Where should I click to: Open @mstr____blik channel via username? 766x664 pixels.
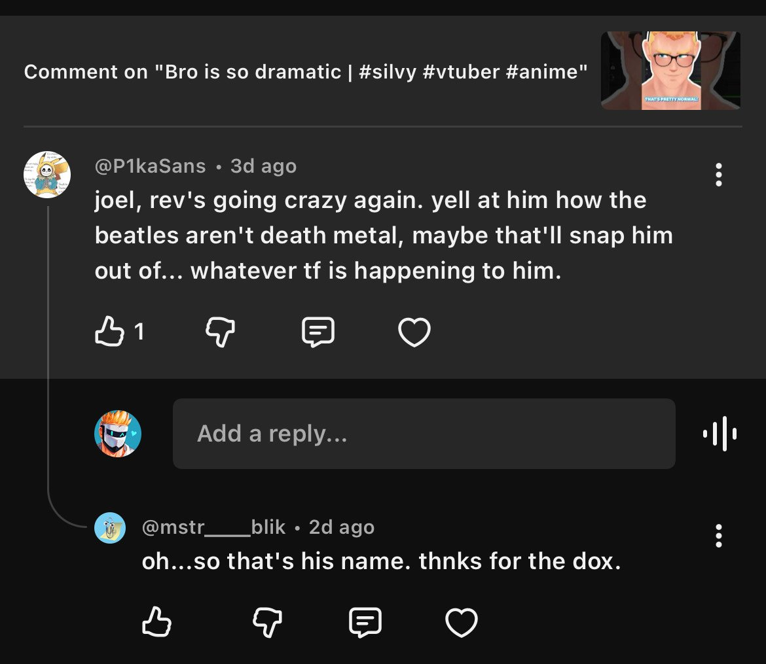tap(213, 527)
